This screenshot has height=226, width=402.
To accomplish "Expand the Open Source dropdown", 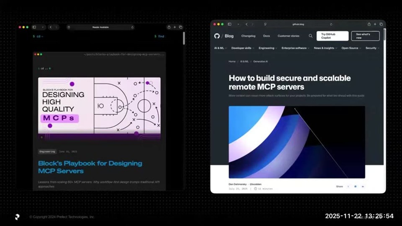I will [x=351, y=48].
